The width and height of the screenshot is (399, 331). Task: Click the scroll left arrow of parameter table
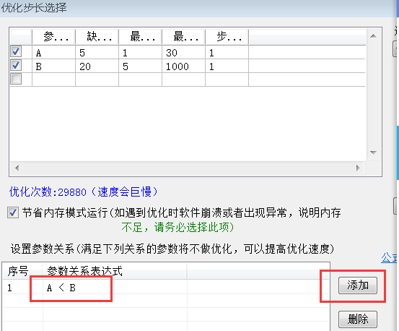point(17,168)
